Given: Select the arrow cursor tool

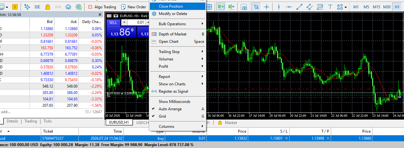Looking at the screenshot, I should coord(256,7).
